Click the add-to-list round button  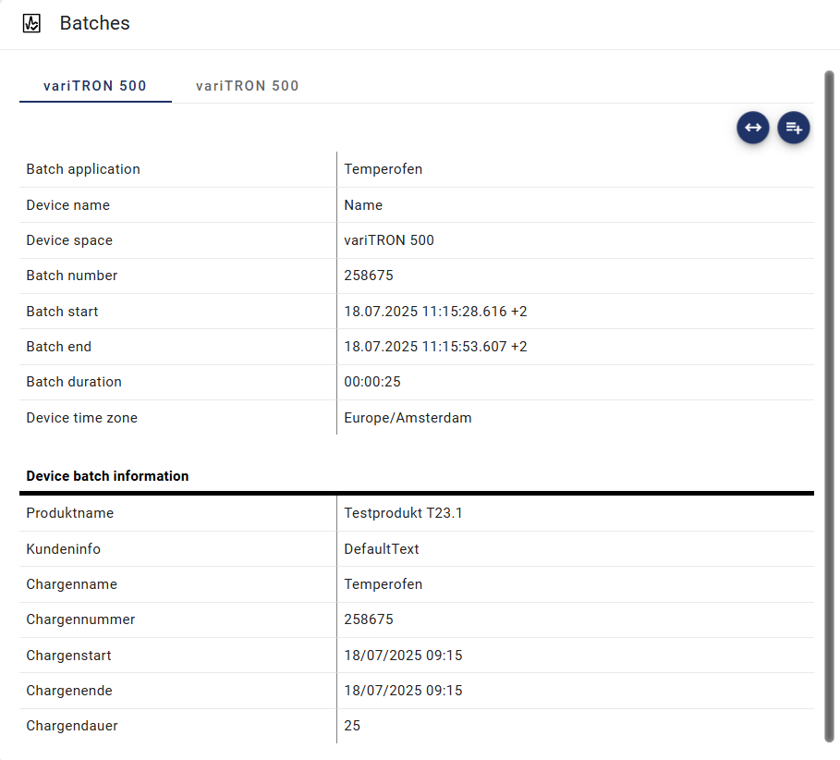tap(794, 128)
